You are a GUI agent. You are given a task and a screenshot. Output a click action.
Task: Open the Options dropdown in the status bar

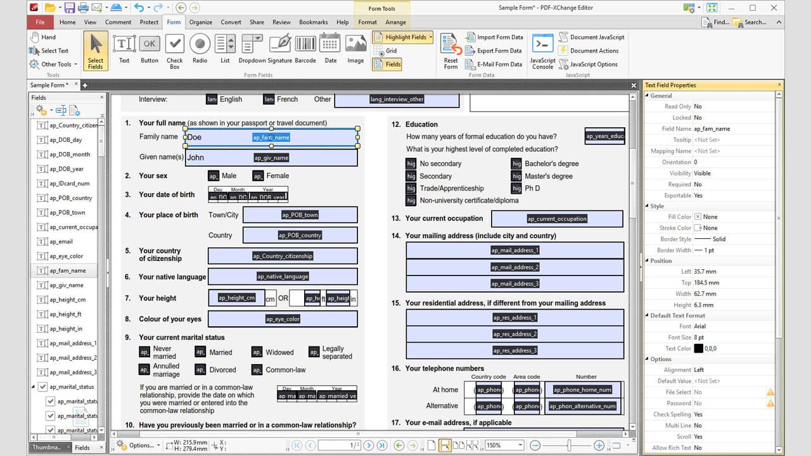pyautogui.click(x=143, y=445)
